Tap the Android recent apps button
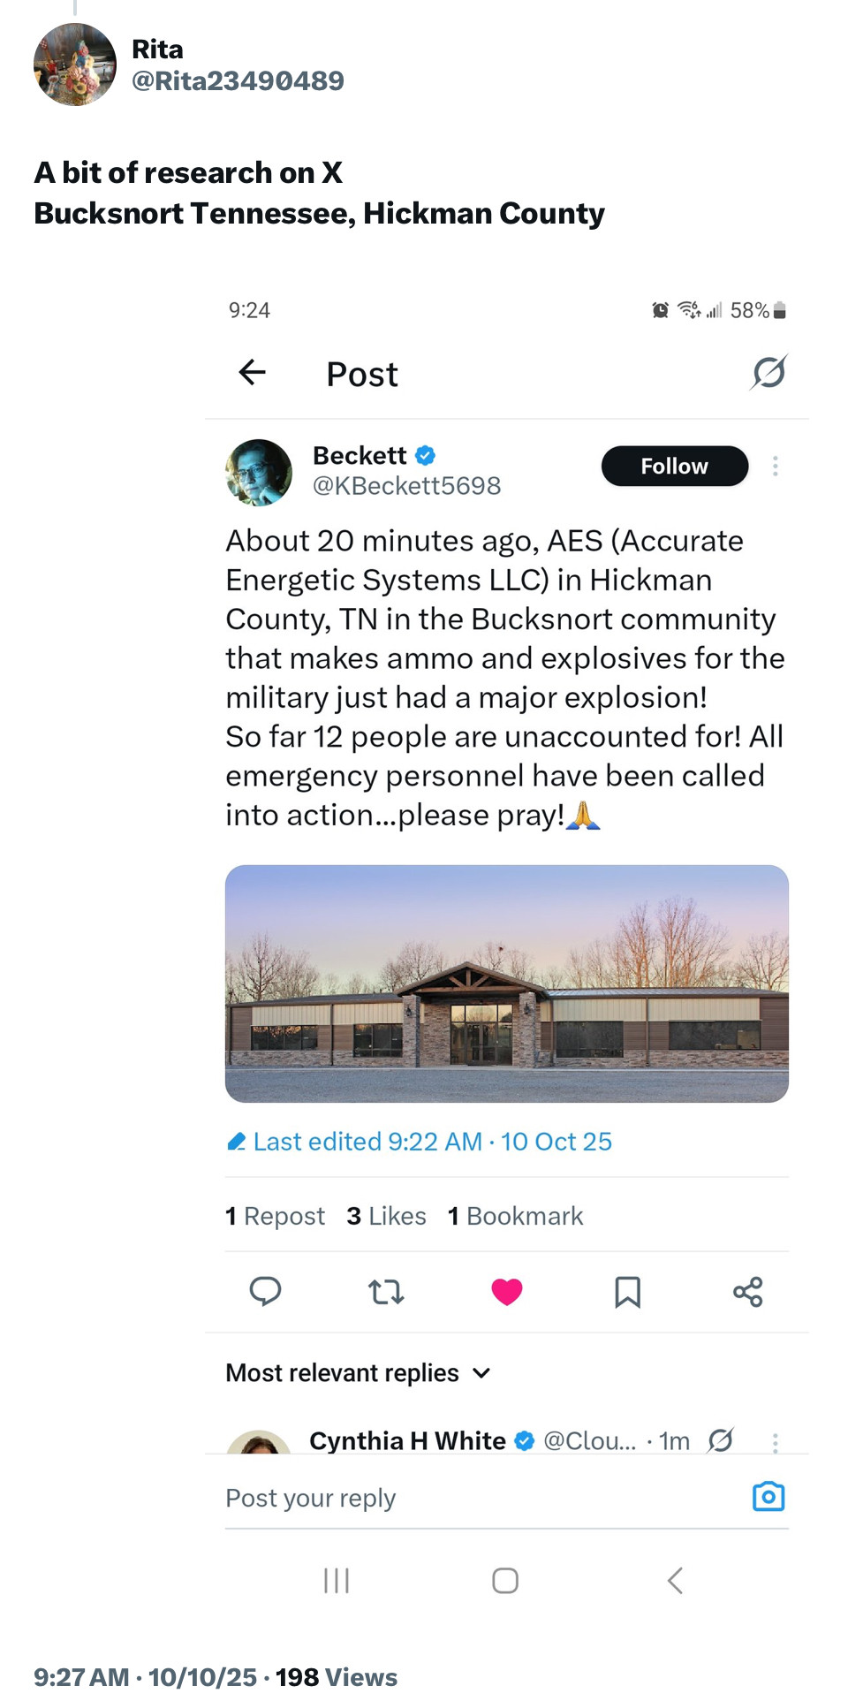Viewport: 848px width, 1701px height. pyautogui.click(x=337, y=1580)
